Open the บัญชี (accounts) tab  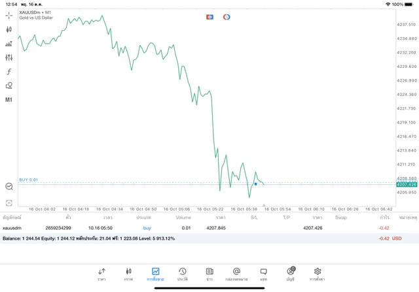(x=291, y=274)
